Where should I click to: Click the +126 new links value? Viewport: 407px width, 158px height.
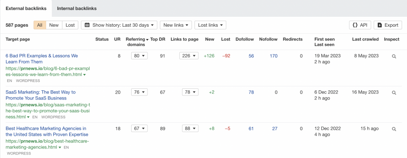coord(209,56)
